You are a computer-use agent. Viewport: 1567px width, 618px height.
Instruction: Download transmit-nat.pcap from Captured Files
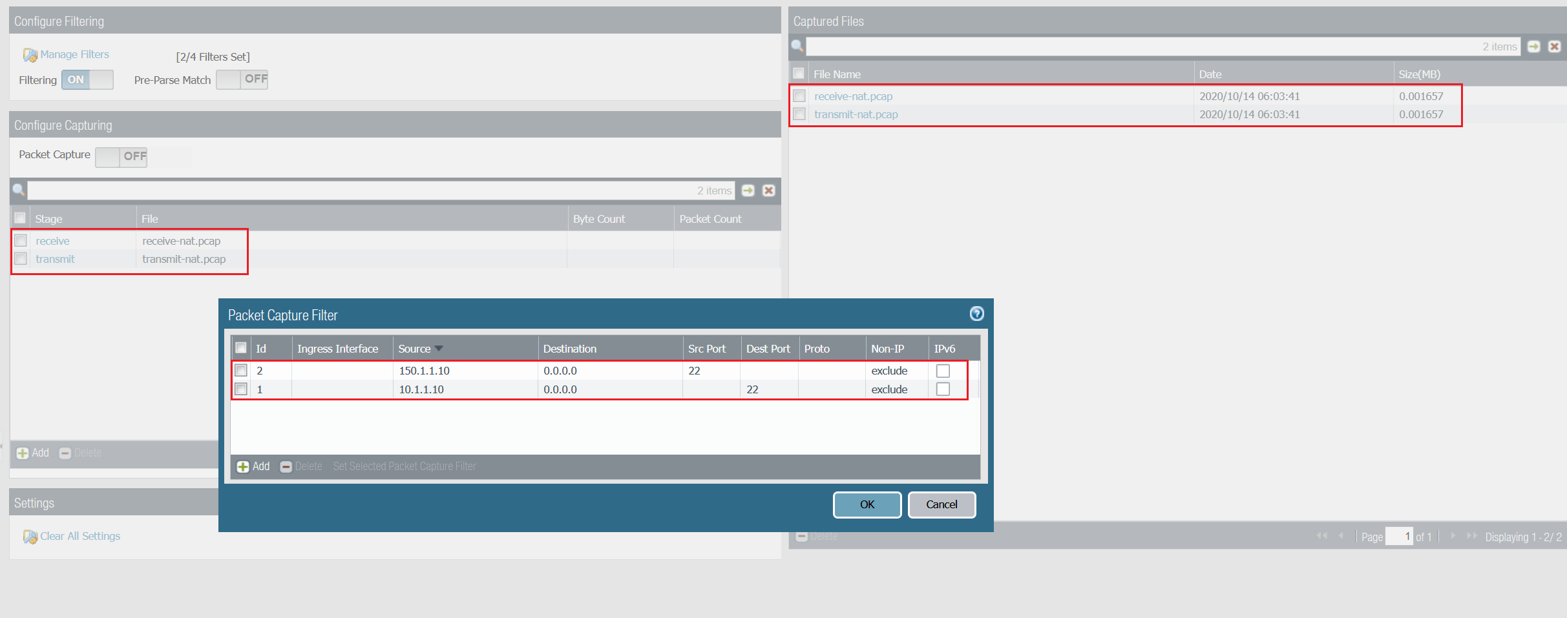[x=856, y=114]
